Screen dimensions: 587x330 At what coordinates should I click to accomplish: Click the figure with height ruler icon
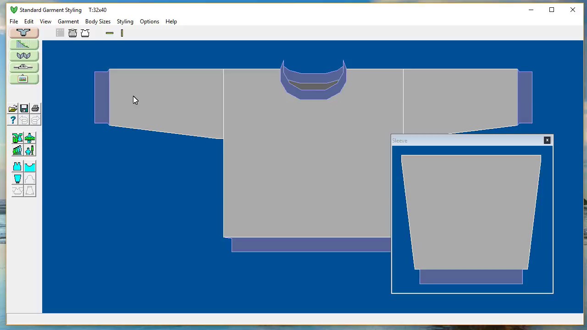coord(30,150)
